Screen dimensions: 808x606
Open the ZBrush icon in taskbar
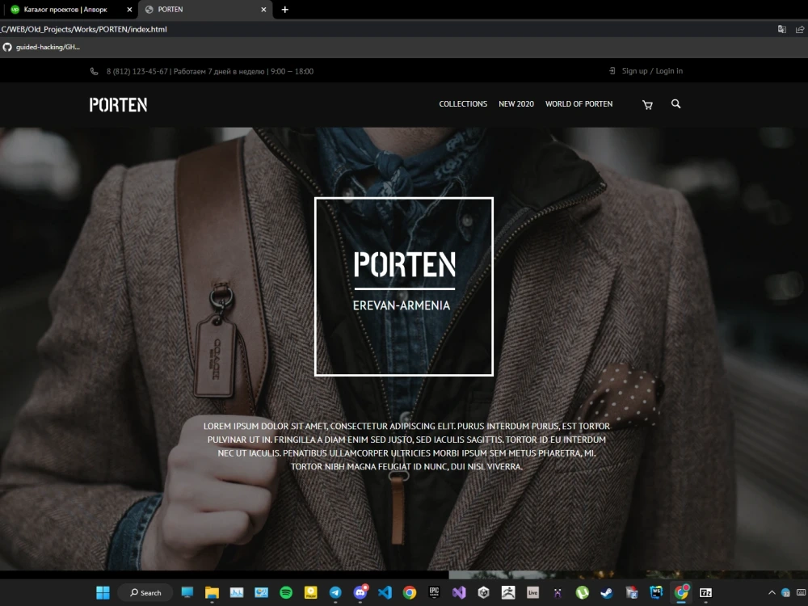point(508,592)
